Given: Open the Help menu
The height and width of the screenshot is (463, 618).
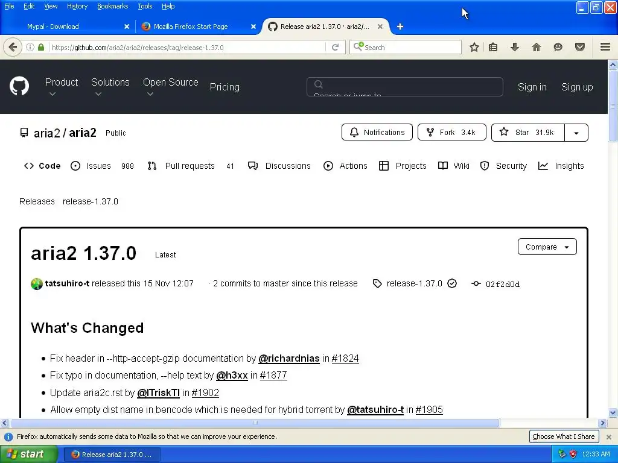Looking at the screenshot, I should 168,6.
